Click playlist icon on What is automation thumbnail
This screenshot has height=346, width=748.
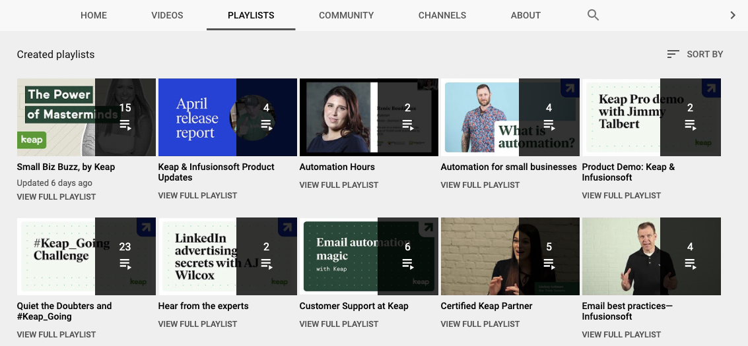(x=549, y=125)
